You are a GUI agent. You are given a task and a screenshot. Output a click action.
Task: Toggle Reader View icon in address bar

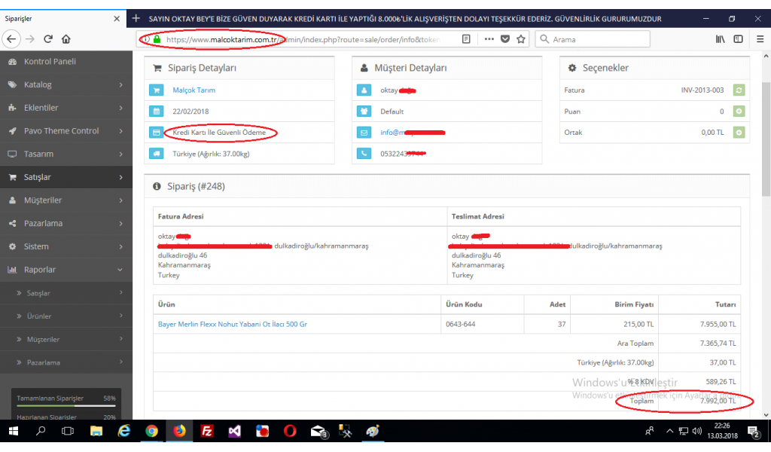point(466,39)
